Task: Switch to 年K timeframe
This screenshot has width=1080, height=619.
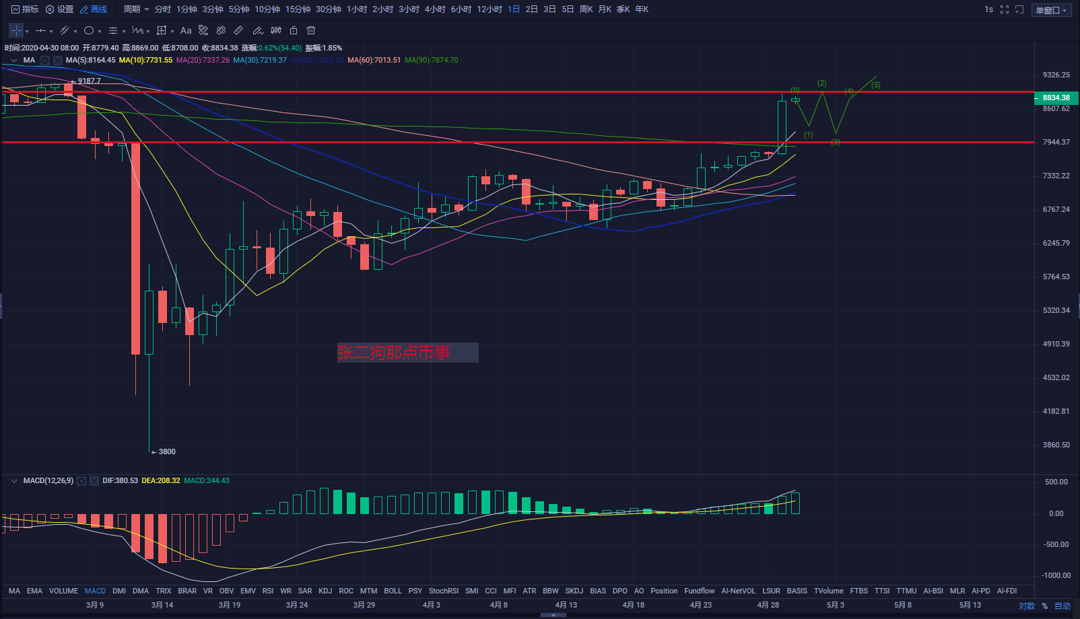Action: (x=642, y=9)
